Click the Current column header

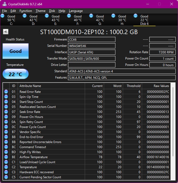pyautogui.click(x=94, y=86)
